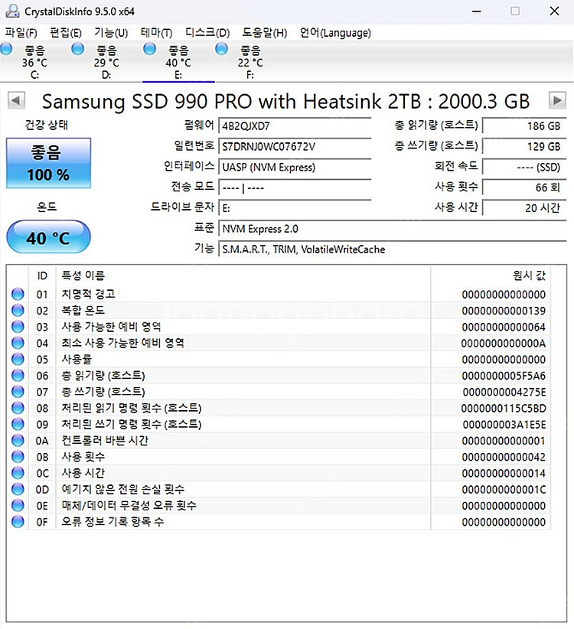Click the 전송 모드 field showing dashes
This screenshot has width=574, height=629.
(x=295, y=187)
